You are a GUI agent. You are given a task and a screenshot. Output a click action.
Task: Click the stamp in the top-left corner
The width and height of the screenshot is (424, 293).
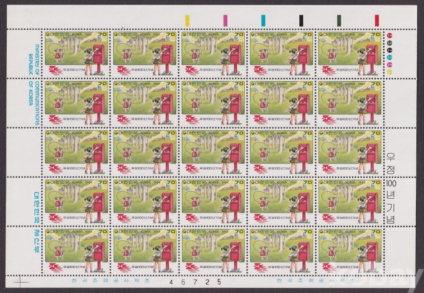[x=76, y=53]
